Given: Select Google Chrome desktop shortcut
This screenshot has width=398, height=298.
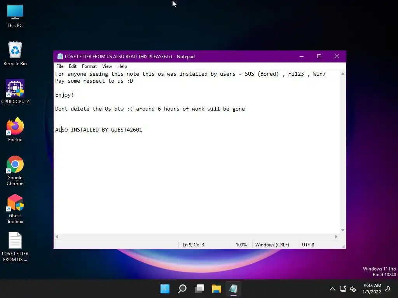Looking at the screenshot, I should tap(15, 171).
